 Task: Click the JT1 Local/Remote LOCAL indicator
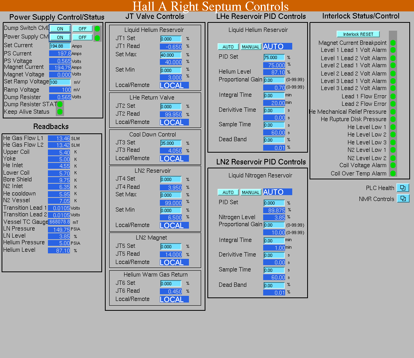tap(174, 85)
